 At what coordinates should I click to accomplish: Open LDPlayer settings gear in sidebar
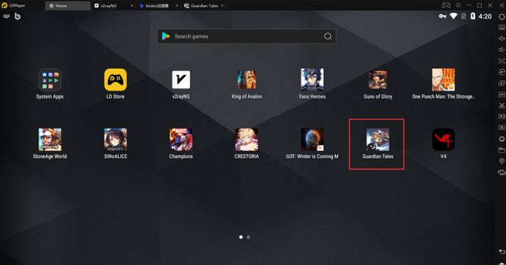tap(502, 16)
